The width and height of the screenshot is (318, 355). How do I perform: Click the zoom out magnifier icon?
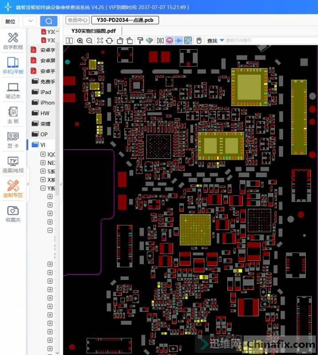89,41
